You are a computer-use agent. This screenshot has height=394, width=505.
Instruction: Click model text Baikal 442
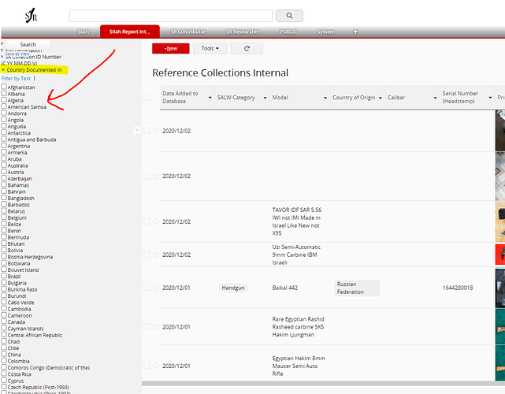[x=285, y=288]
